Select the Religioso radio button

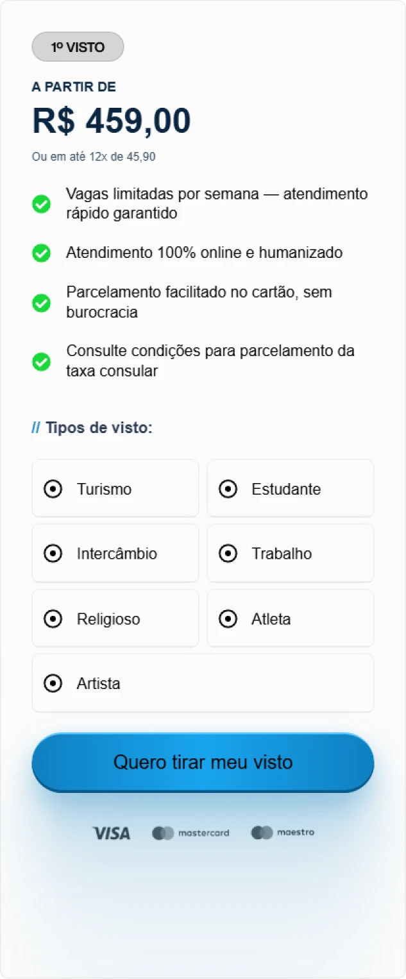pos(53,619)
